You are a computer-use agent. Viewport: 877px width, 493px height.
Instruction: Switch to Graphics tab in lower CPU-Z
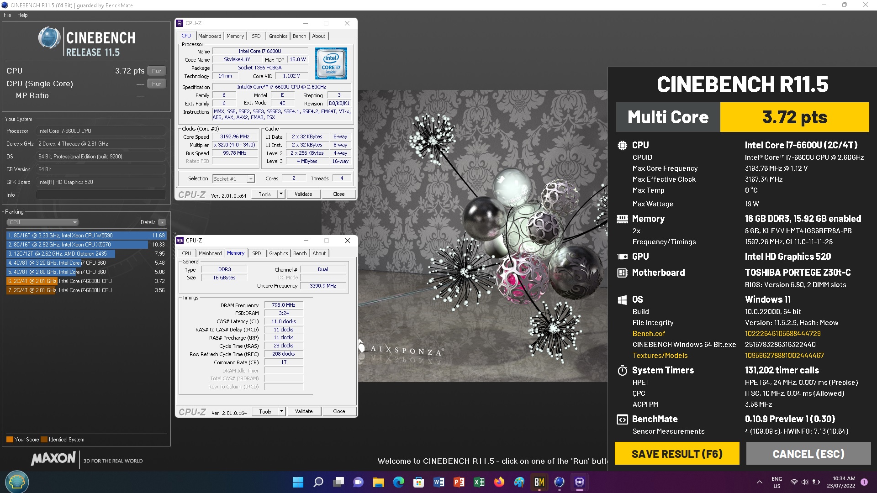pos(279,253)
